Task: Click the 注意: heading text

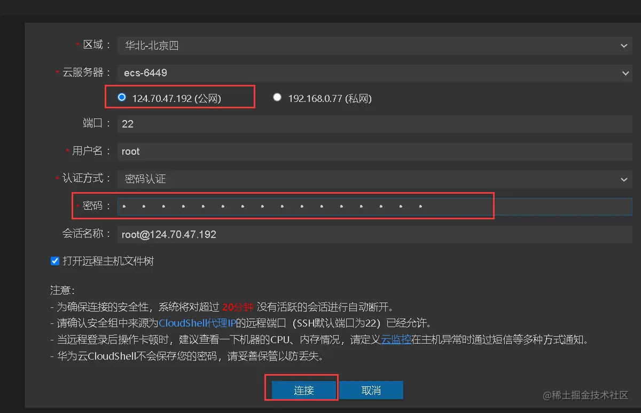Action: 62,290
